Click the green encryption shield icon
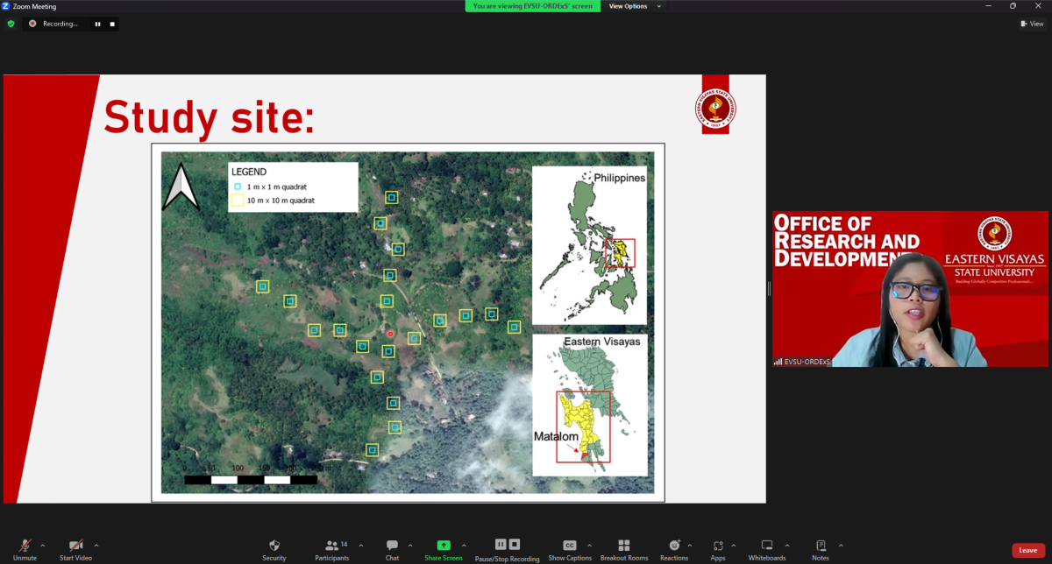1052x564 pixels. (x=11, y=24)
